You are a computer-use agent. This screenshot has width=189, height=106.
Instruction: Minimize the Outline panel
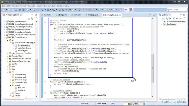tap(181, 14)
